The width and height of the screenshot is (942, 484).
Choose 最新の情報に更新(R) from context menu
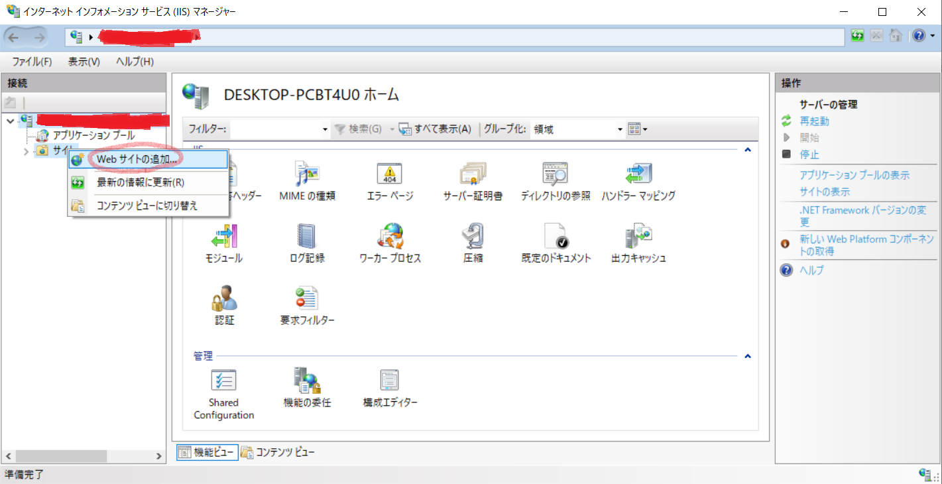pos(148,182)
